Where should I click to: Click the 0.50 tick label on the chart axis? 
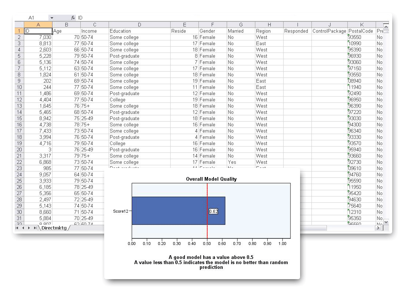[207, 244]
